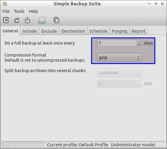Viewport: 167px width, 149px height.
Task: Select the Purging tab
Action: click(x=120, y=31)
